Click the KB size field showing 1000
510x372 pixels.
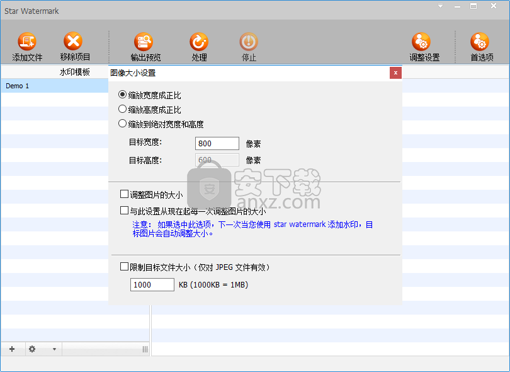pyautogui.click(x=152, y=285)
